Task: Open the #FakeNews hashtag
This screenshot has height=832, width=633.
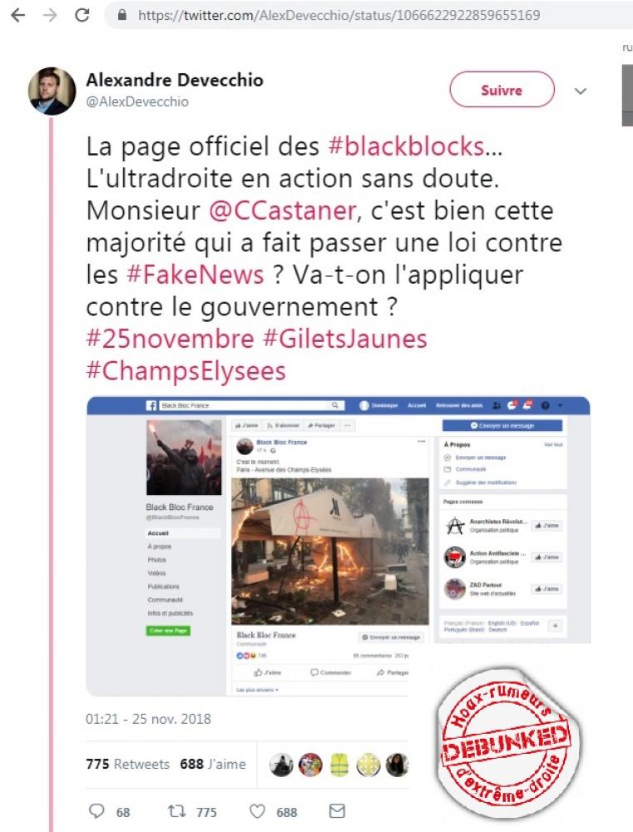Action: (x=195, y=275)
